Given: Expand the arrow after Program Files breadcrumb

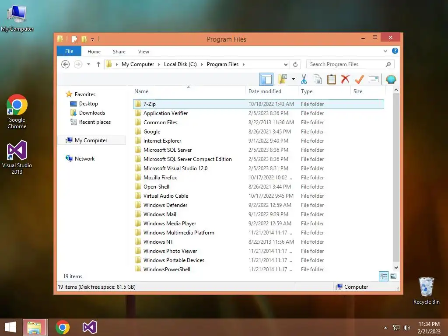Looking at the screenshot, I should tap(243, 64).
